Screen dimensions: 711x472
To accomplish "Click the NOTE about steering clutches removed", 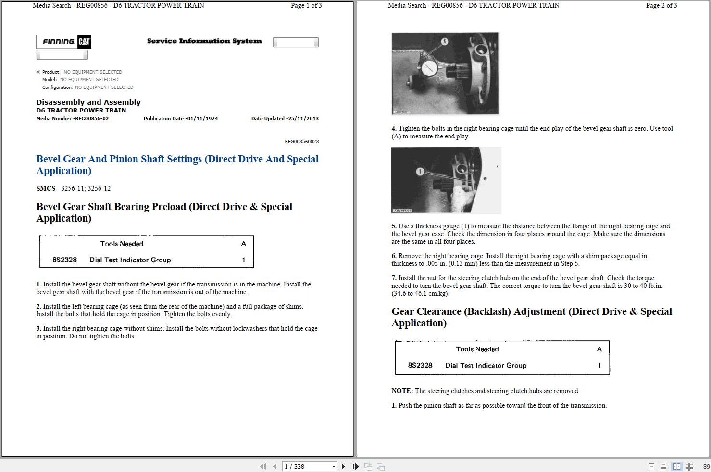I will (x=486, y=391).
